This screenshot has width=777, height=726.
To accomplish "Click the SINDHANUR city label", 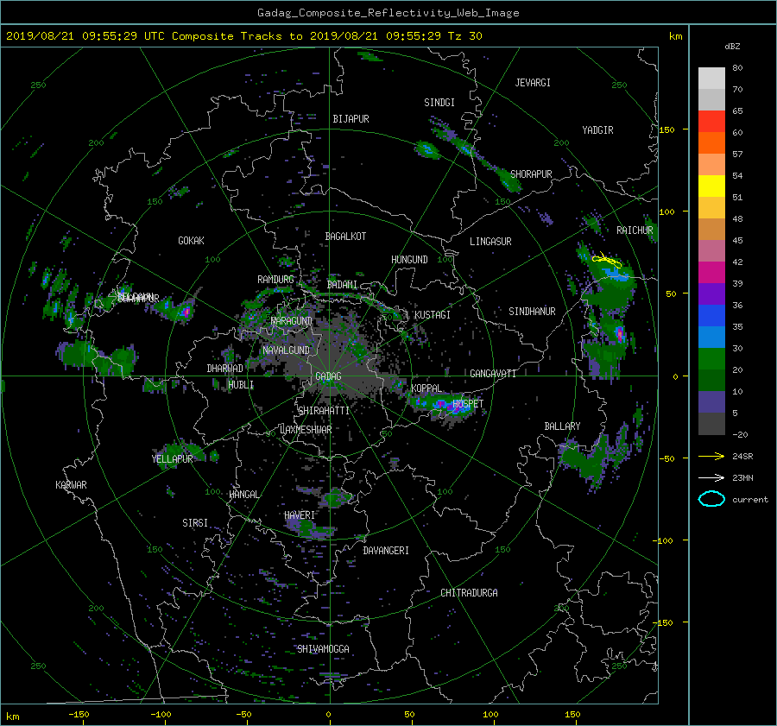I will click(532, 312).
